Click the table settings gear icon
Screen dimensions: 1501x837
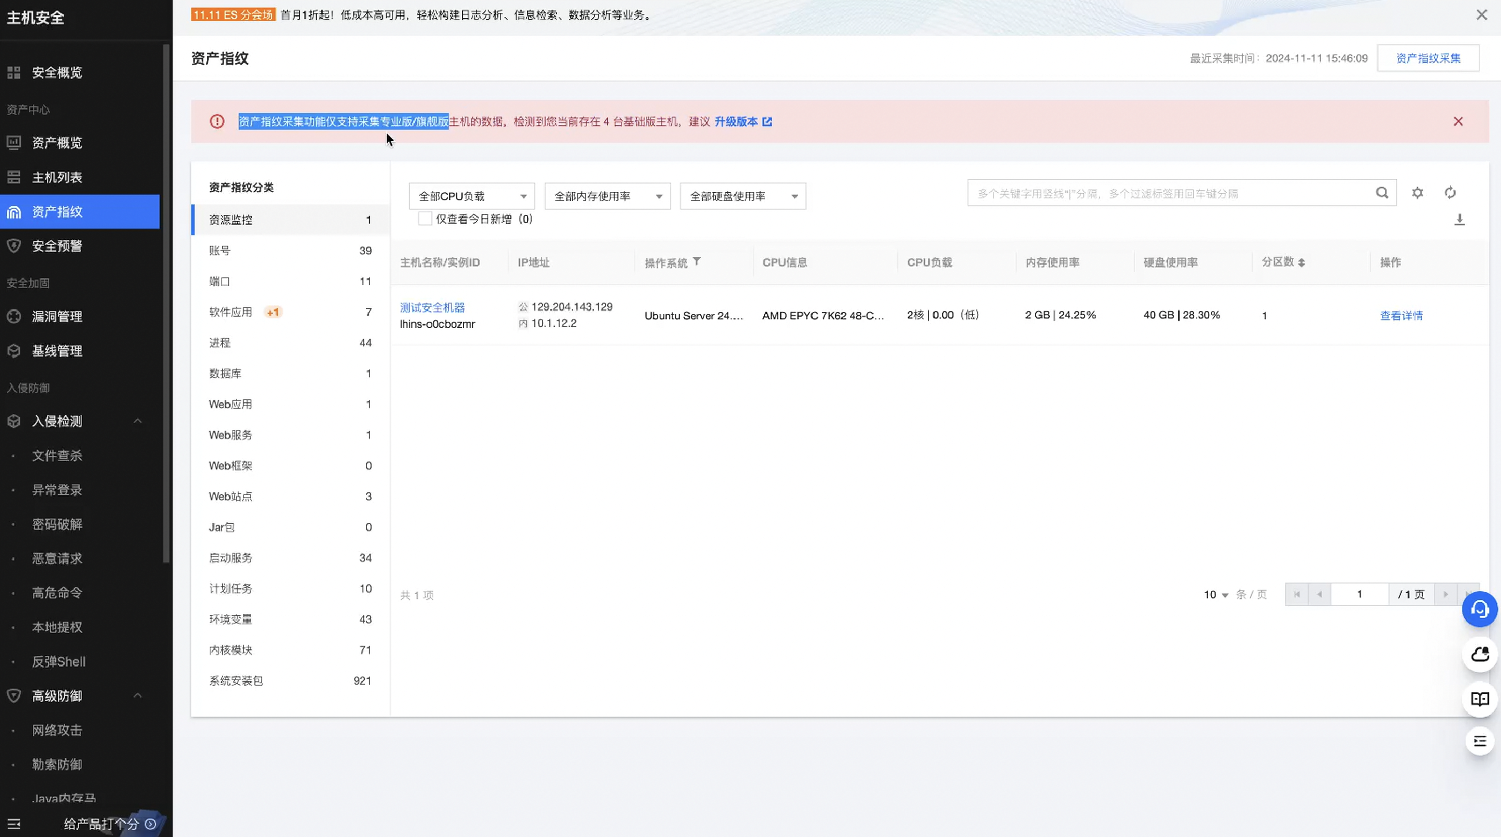[1417, 193]
